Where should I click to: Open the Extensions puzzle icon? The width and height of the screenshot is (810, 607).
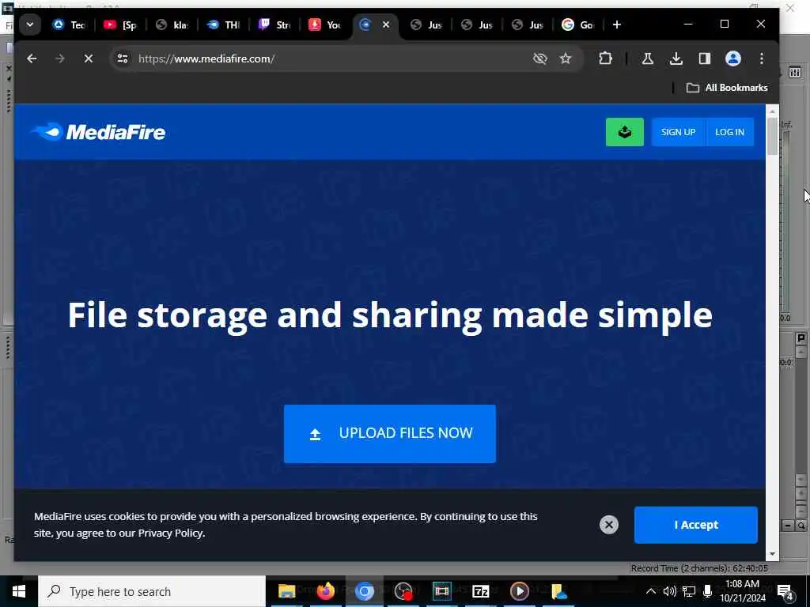[x=605, y=58]
